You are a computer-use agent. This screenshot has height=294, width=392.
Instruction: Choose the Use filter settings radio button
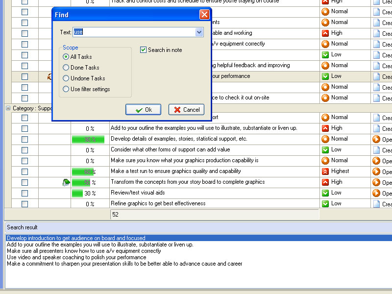(x=66, y=89)
